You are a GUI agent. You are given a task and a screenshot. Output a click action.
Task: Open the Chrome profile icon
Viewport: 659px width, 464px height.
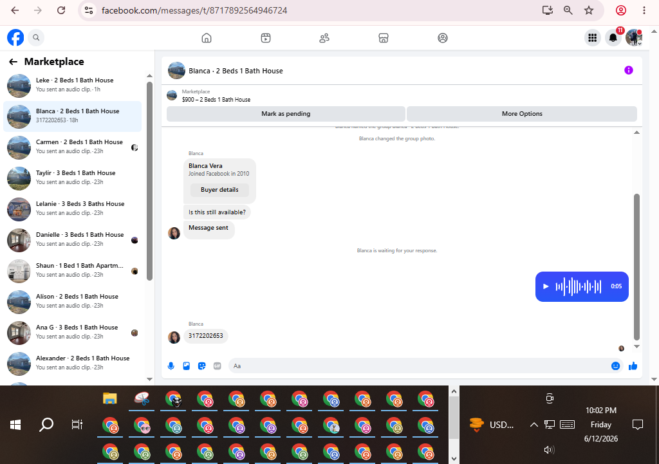pos(621,10)
